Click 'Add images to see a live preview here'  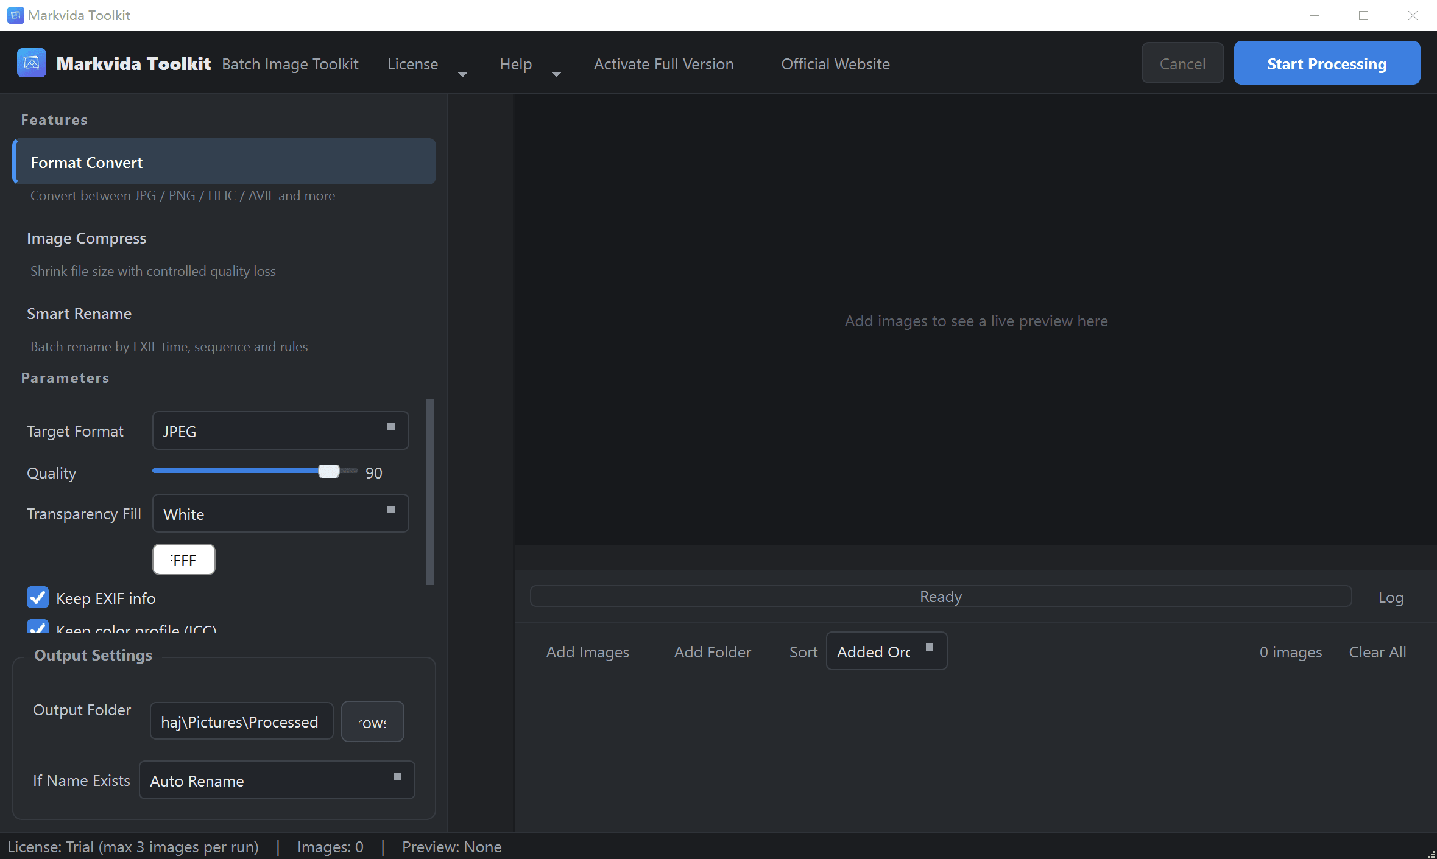[976, 321]
